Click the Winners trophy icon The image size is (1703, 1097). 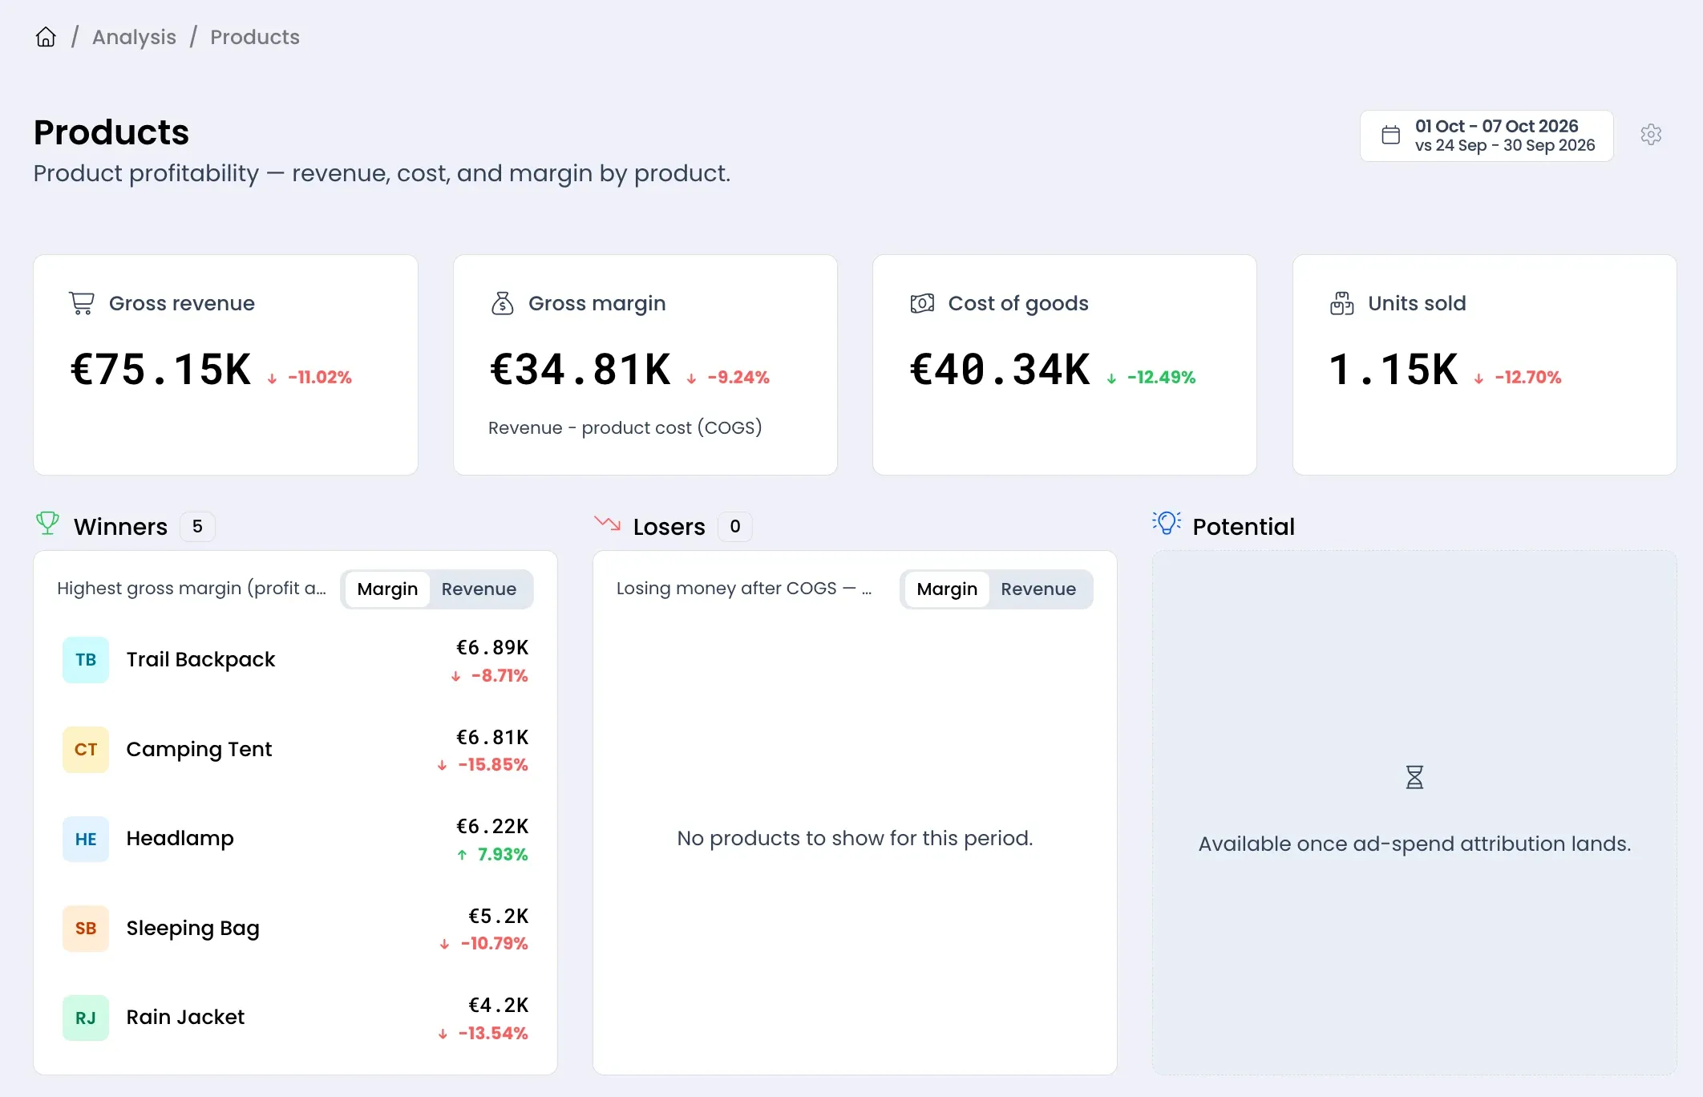click(x=48, y=524)
